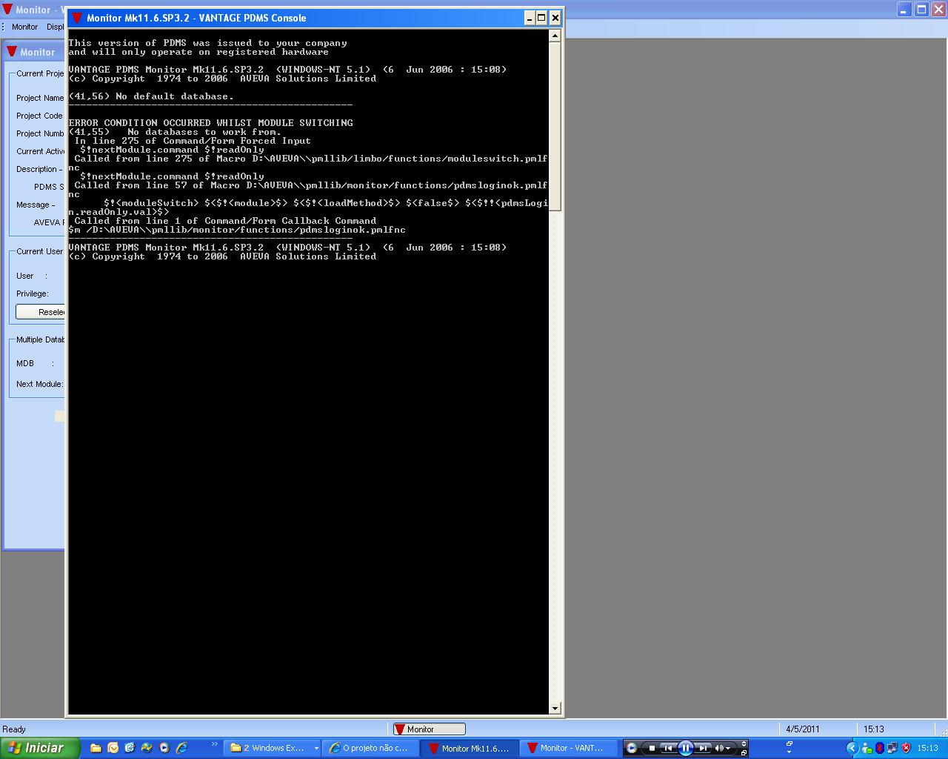948x759 pixels.
Task: Click the Next Module label in Monitor form
Action: (x=40, y=384)
